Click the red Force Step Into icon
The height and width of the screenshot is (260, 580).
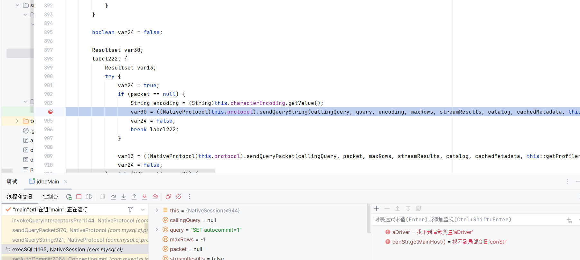(x=145, y=197)
